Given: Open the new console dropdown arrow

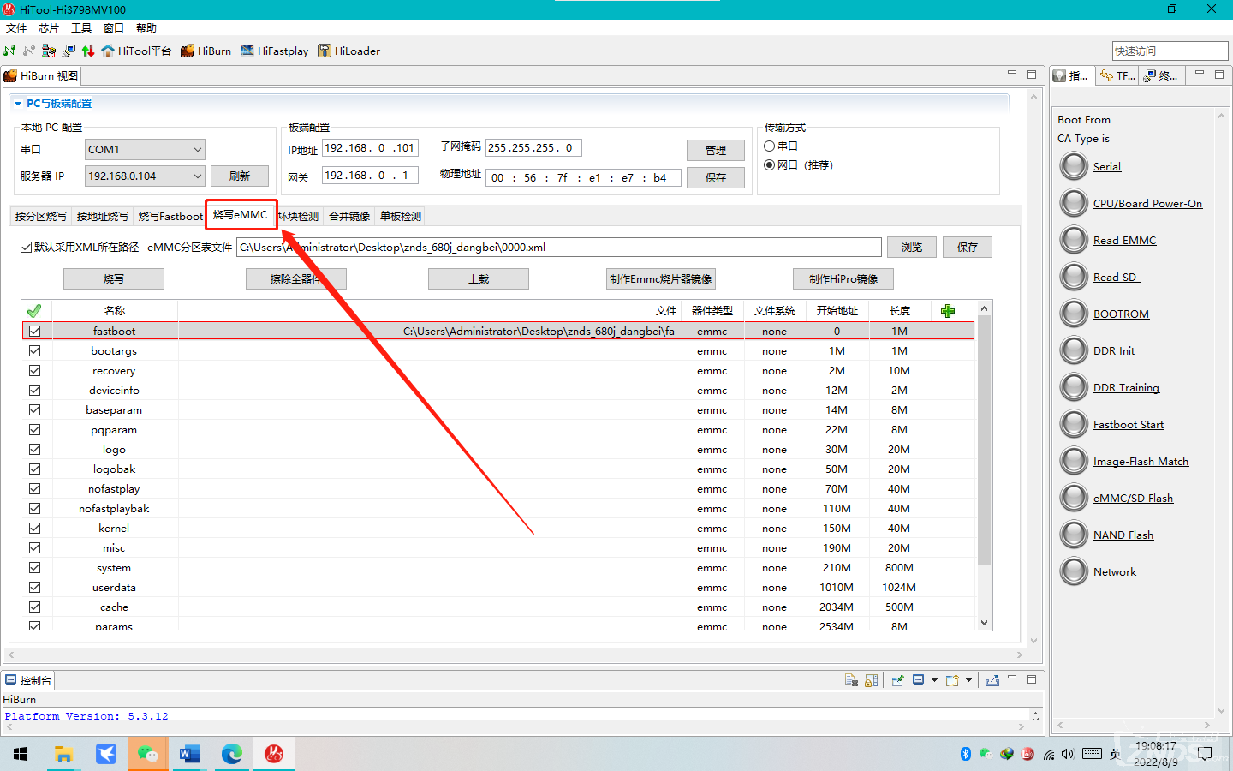Looking at the screenshot, I should (968, 680).
